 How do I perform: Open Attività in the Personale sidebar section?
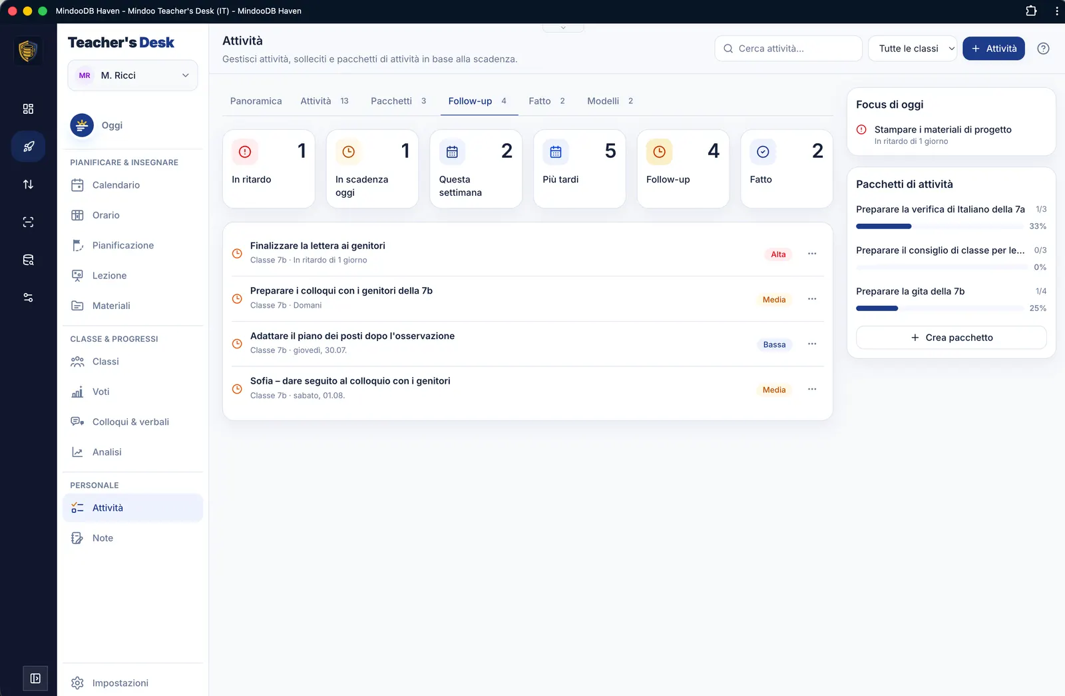[132, 508]
